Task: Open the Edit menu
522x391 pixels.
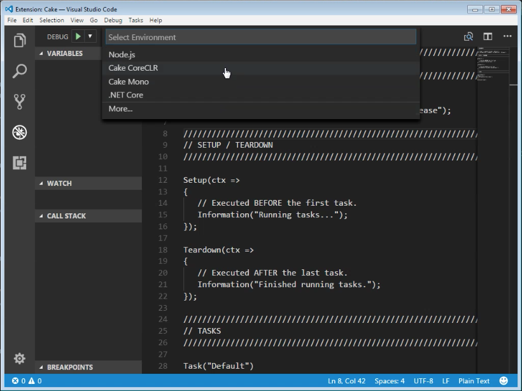Action: click(27, 20)
